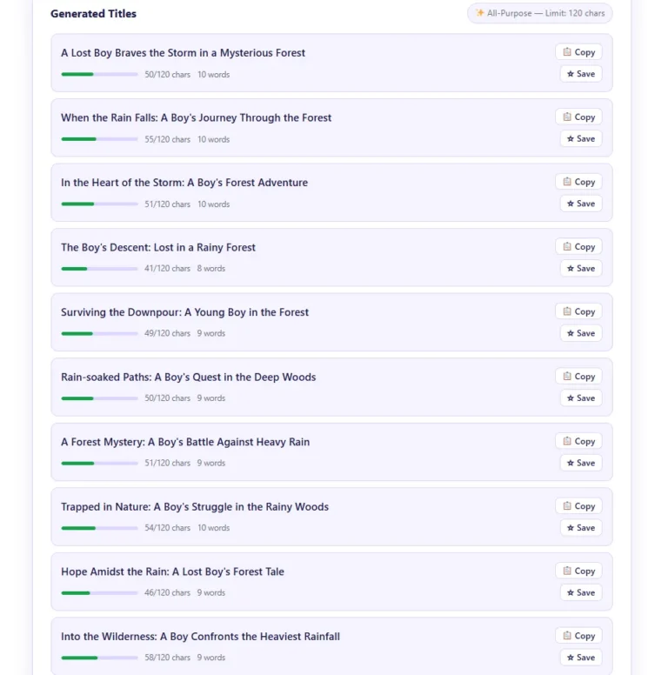The height and width of the screenshot is (675, 668).
Task: Click the 'Generated Titles' heading
Action: pyautogui.click(x=93, y=13)
